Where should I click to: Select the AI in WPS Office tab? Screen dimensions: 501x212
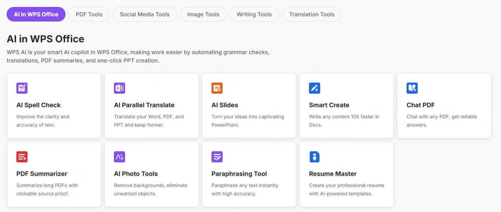tap(36, 14)
